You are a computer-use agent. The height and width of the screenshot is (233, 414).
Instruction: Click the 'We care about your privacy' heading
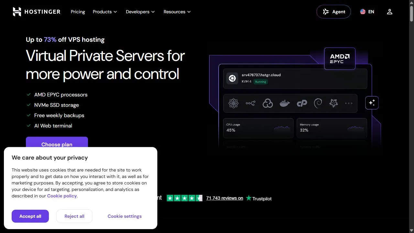50,158
